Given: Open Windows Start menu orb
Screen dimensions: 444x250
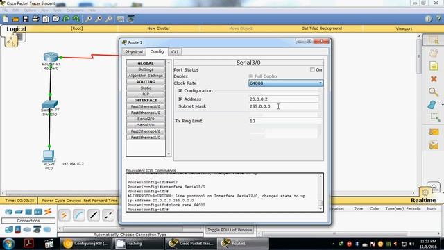Looking at the screenshot, I should tap(8, 244).
